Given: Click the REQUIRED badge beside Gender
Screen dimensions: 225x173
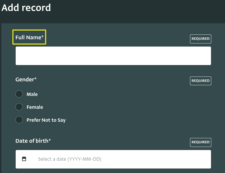Looking at the screenshot, I should [200, 81].
